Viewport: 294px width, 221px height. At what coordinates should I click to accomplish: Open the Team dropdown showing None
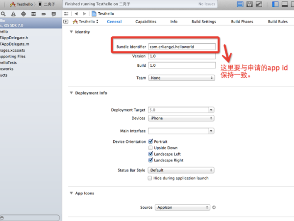tap(182, 78)
